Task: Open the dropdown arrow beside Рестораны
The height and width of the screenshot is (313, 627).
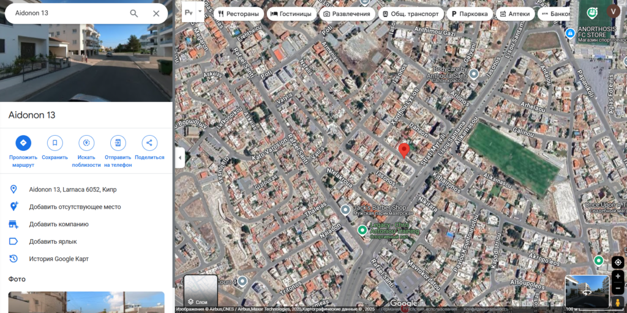Action: pos(200,12)
